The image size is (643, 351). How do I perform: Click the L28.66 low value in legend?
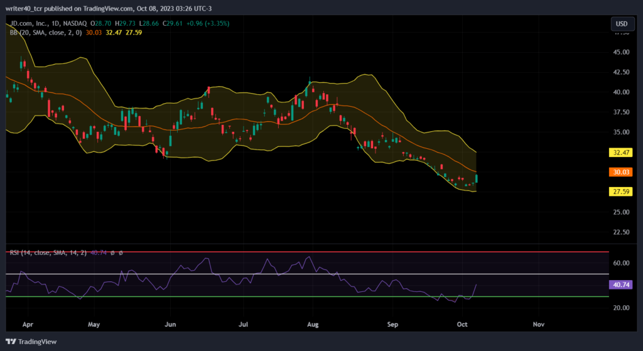click(149, 24)
